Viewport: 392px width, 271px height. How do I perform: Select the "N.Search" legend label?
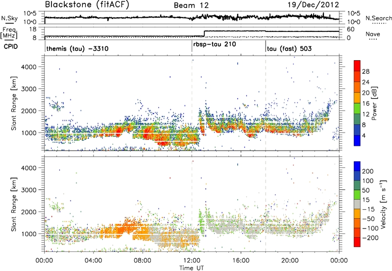pyautogui.click(x=378, y=18)
